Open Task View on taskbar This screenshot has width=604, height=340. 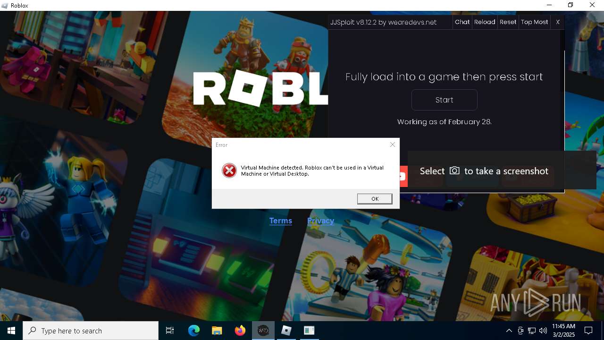[x=170, y=331]
